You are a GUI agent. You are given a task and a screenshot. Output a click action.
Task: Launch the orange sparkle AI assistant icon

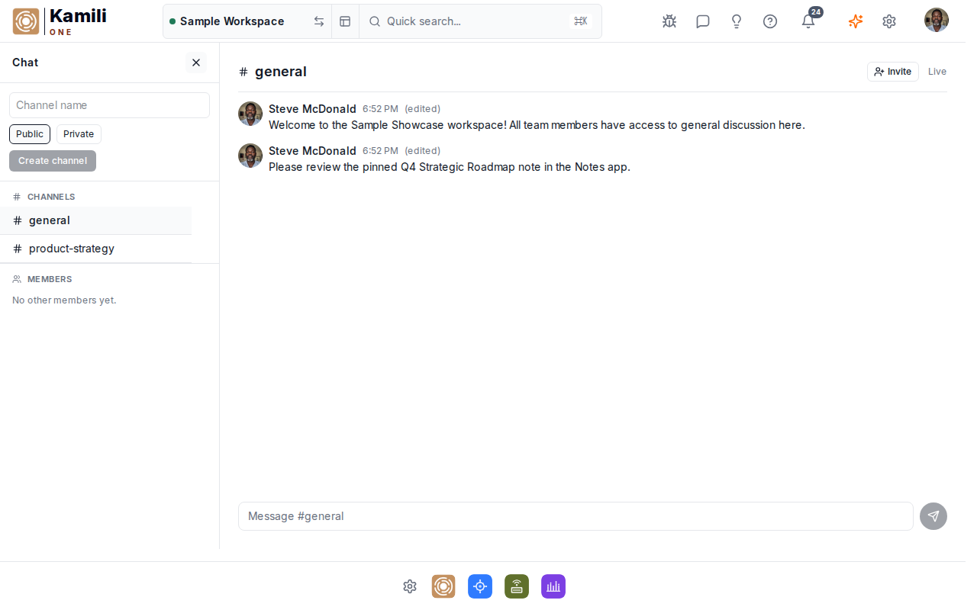[x=856, y=21]
